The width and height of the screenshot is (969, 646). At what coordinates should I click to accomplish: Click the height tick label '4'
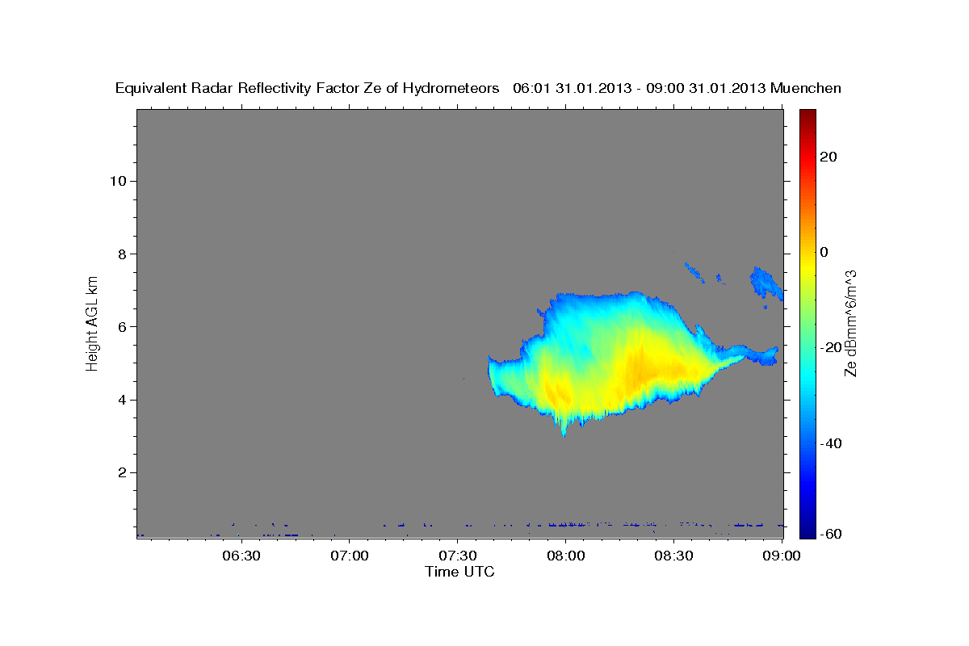coord(120,400)
